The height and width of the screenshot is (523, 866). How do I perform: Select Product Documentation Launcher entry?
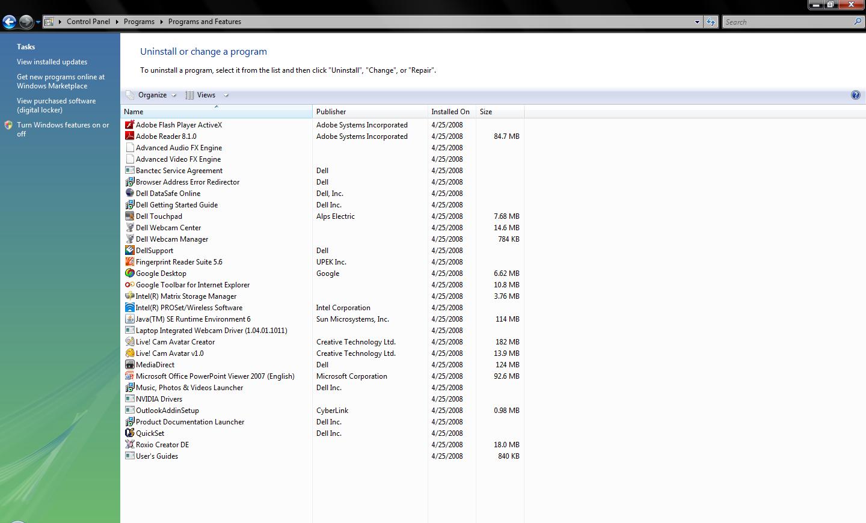coord(190,421)
